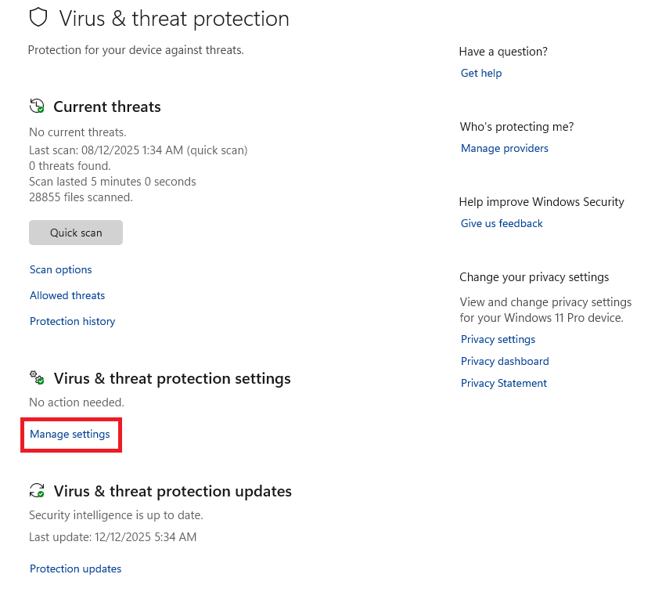Click the shield icon beside the page title

click(38, 17)
